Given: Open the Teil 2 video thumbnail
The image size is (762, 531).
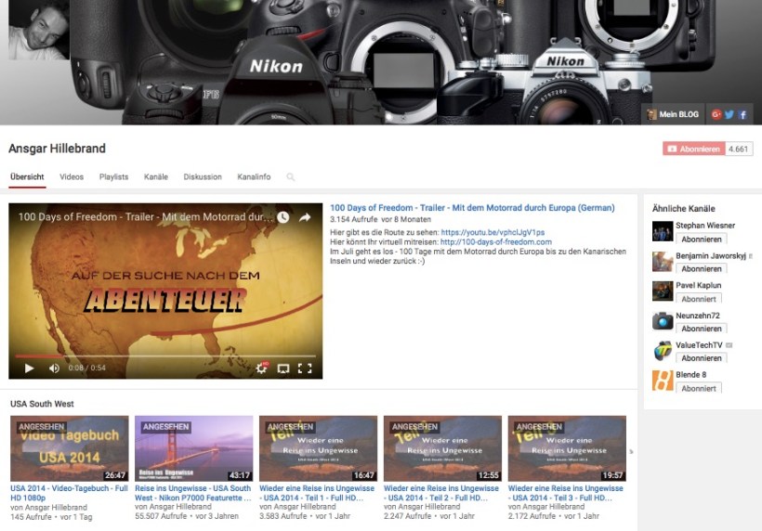Looking at the screenshot, I should click(442, 448).
